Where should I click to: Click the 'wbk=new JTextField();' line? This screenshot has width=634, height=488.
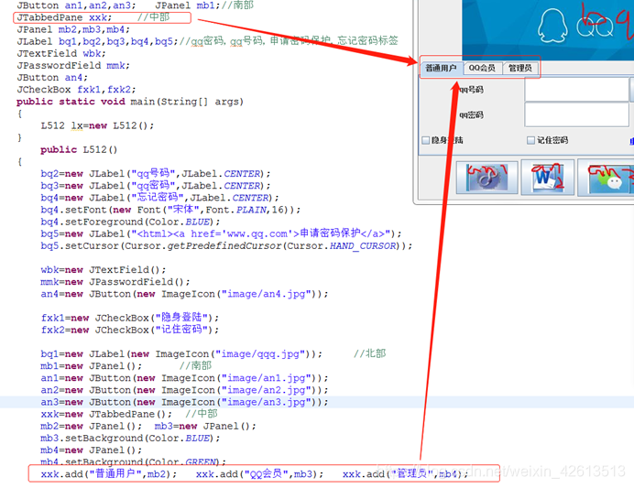pyautogui.click(x=104, y=270)
